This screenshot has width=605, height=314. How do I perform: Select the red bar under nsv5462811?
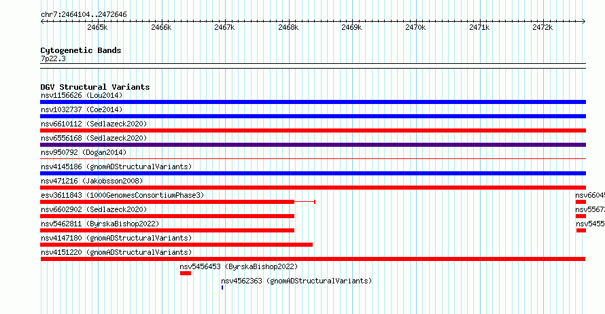(167, 230)
